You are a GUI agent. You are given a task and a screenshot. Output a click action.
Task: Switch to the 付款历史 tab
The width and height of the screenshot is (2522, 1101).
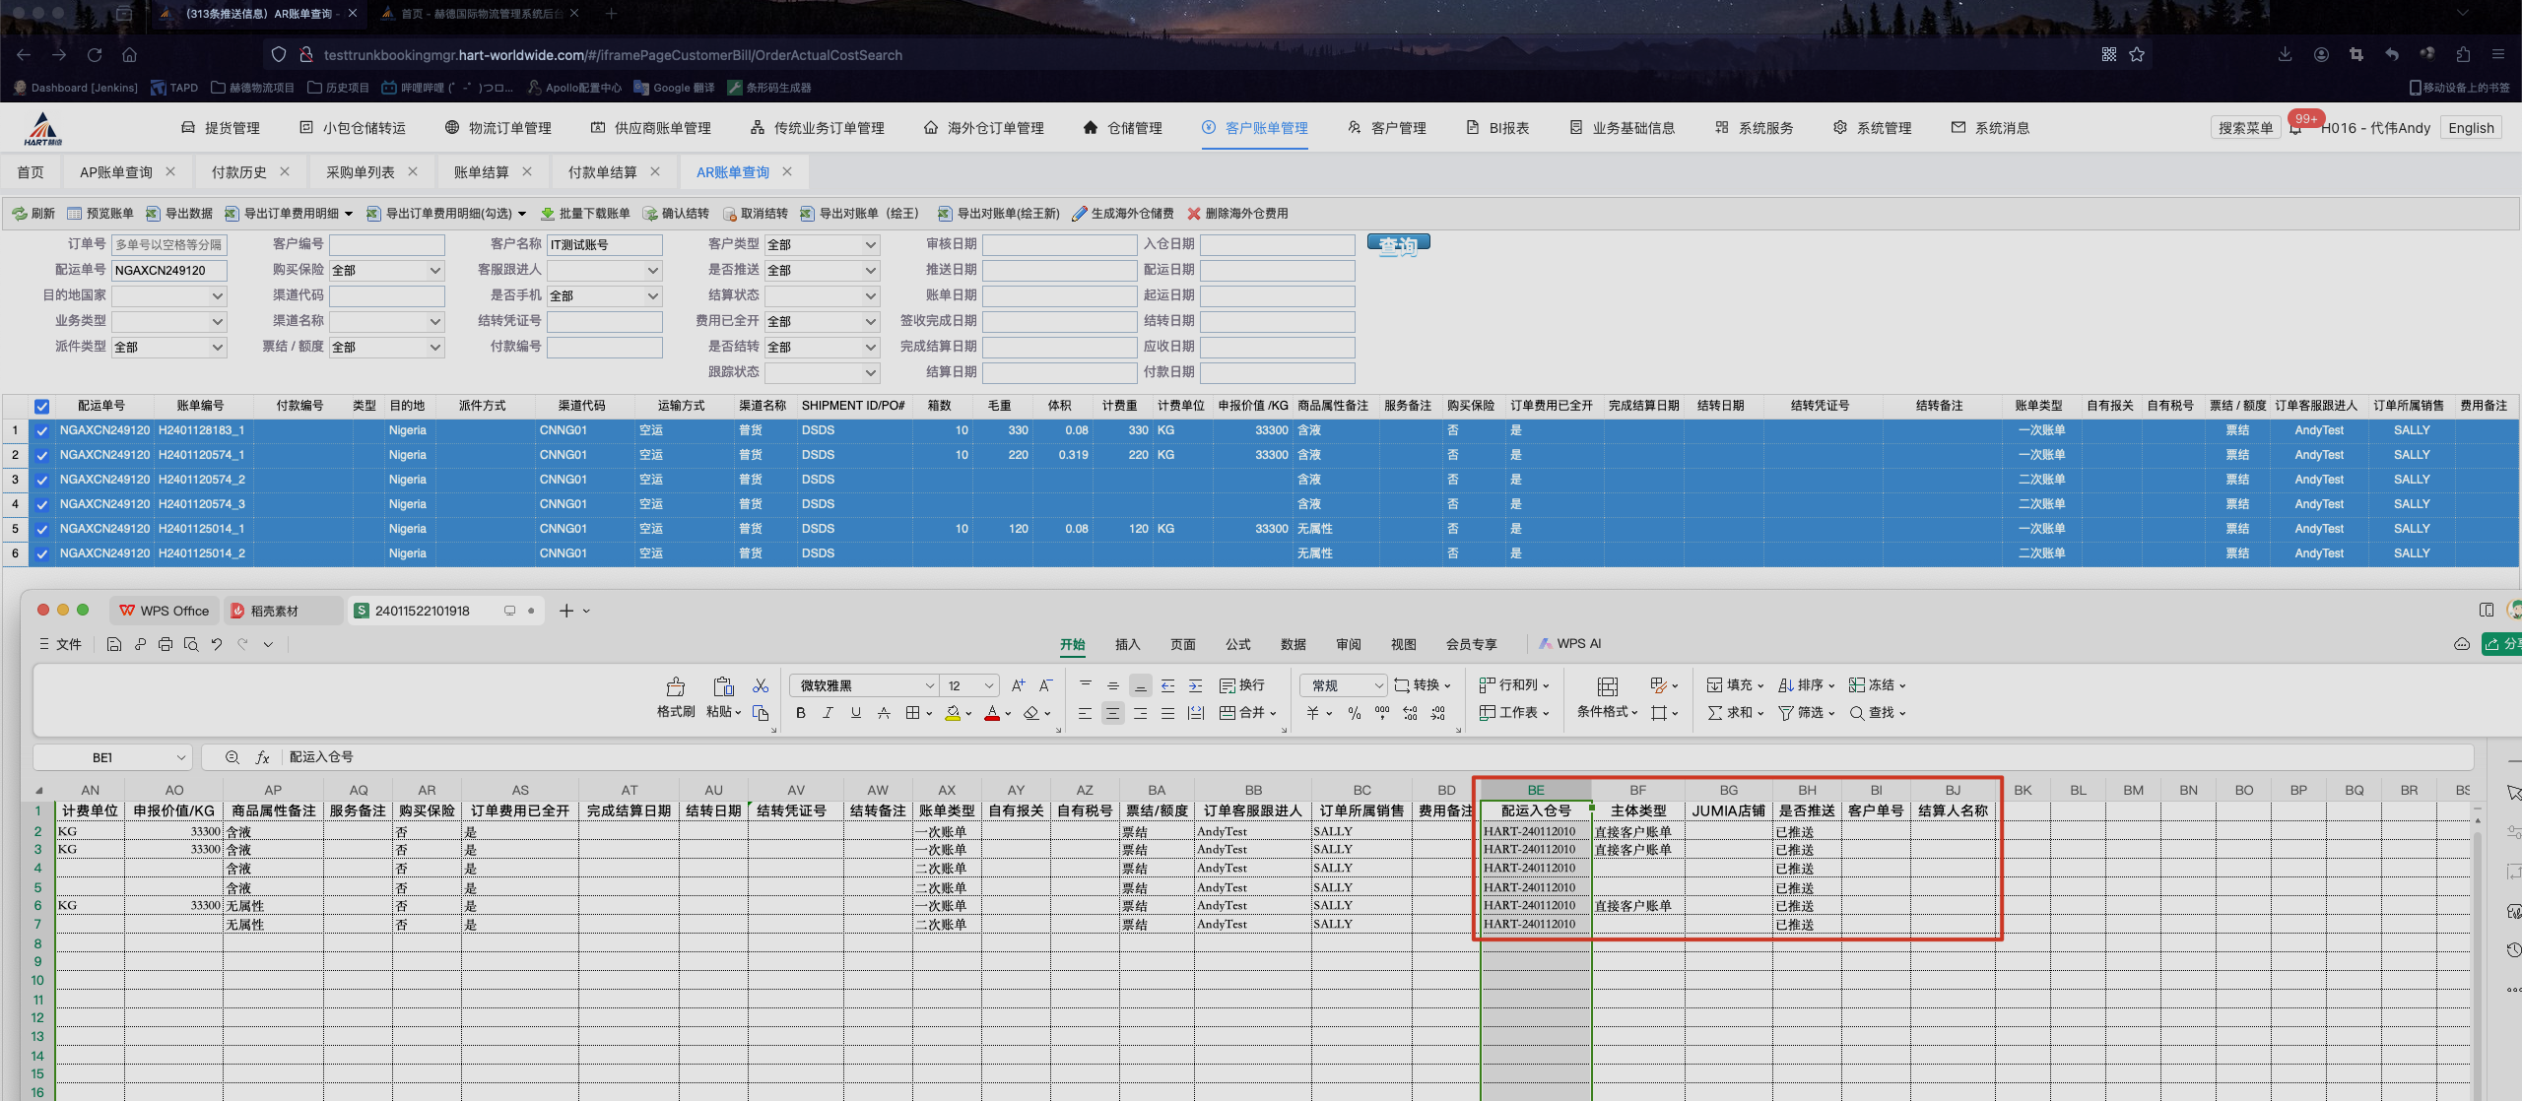coord(238,172)
